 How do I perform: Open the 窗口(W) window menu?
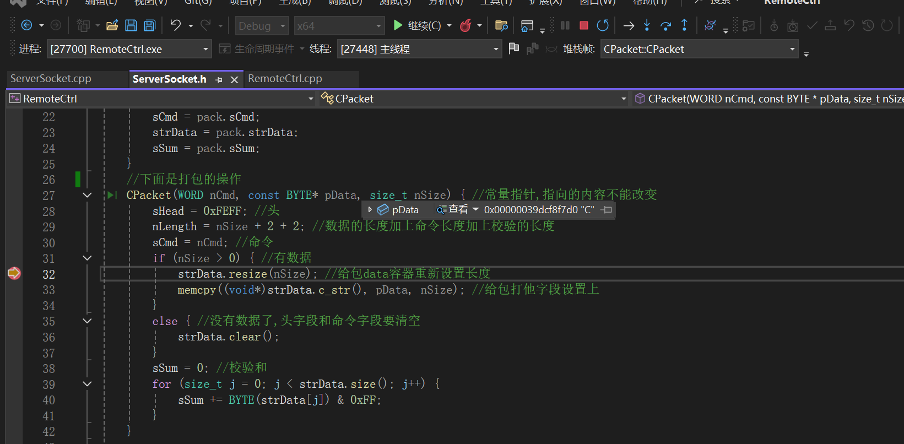(x=598, y=2)
